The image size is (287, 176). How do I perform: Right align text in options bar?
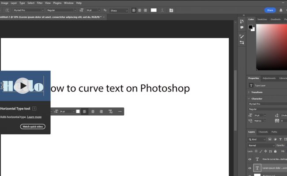pyautogui.click(x=145, y=10)
